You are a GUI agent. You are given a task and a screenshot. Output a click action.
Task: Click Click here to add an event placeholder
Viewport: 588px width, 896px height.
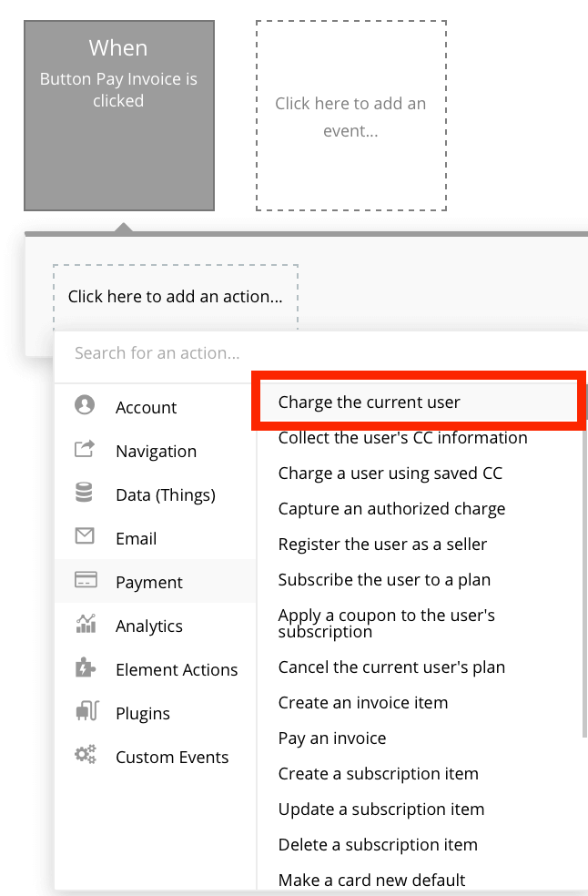point(350,117)
